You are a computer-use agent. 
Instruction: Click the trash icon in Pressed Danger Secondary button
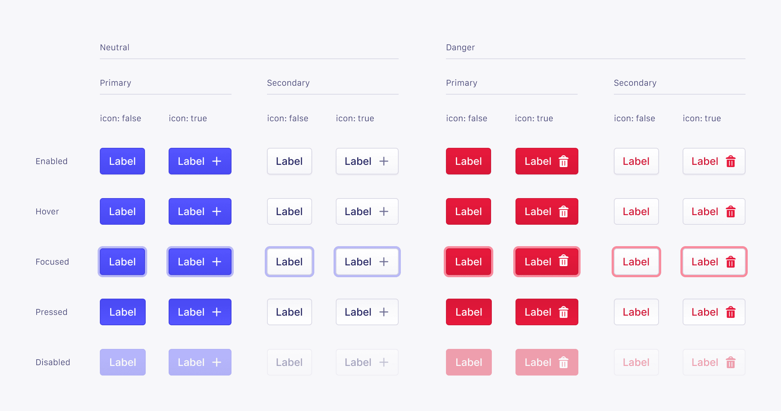[x=730, y=312]
